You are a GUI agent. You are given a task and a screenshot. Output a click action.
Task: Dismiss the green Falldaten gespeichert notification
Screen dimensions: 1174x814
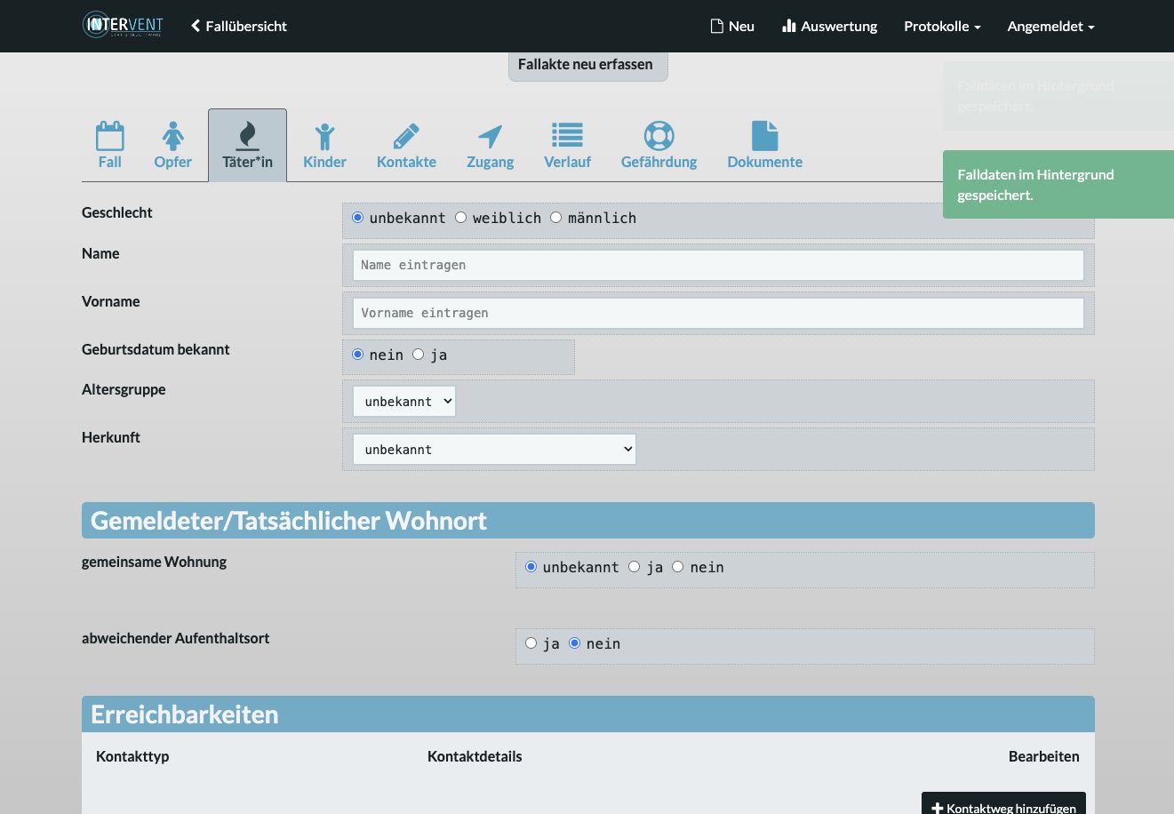coord(1058,184)
